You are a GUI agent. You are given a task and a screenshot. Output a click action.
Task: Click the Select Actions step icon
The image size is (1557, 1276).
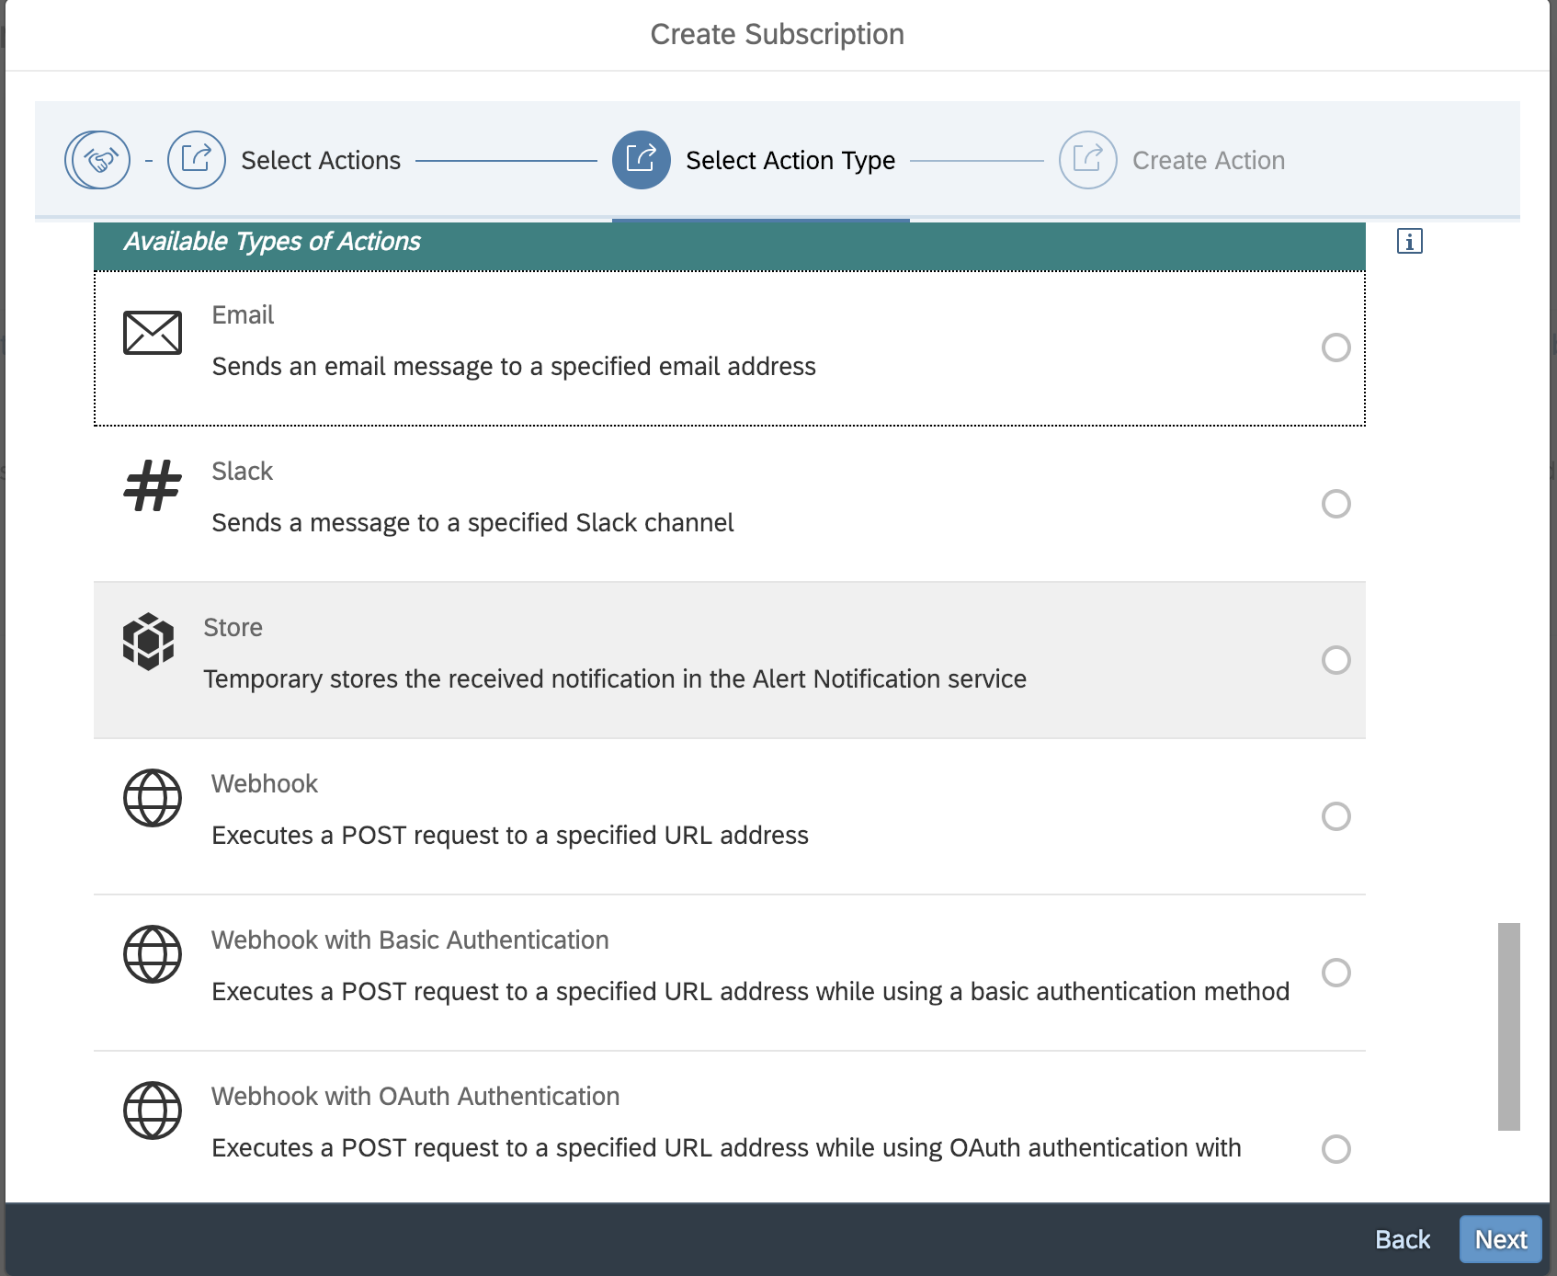pyautogui.click(x=197, y=160)
